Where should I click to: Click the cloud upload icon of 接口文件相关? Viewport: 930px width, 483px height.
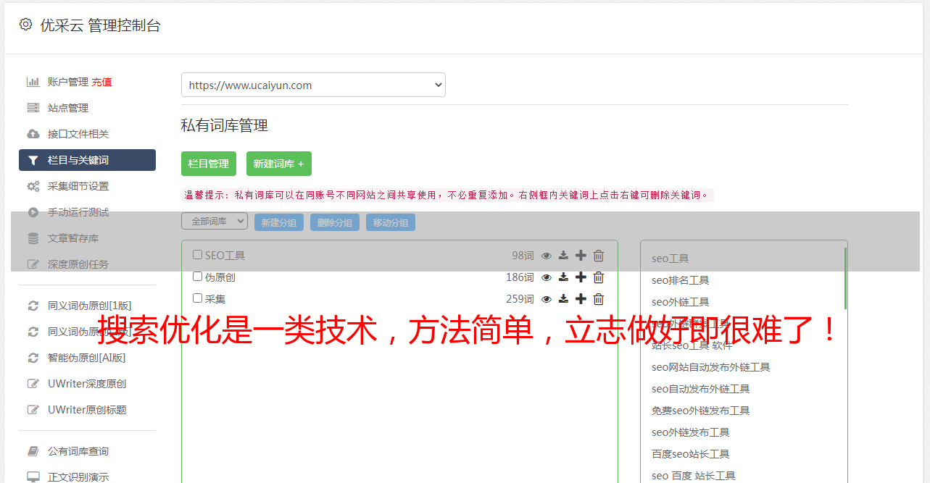(x=33, y=134)
